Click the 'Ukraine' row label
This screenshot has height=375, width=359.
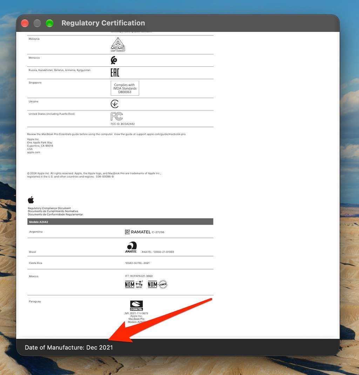[x=33, y=102]
